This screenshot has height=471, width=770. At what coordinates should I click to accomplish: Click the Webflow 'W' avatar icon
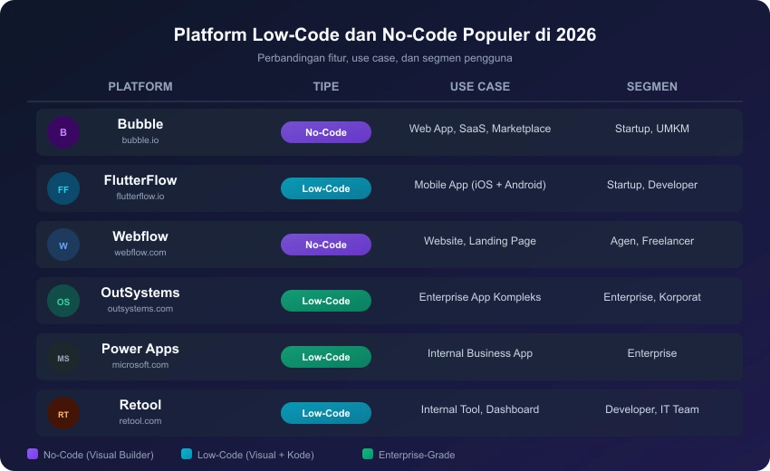point(63,245)
